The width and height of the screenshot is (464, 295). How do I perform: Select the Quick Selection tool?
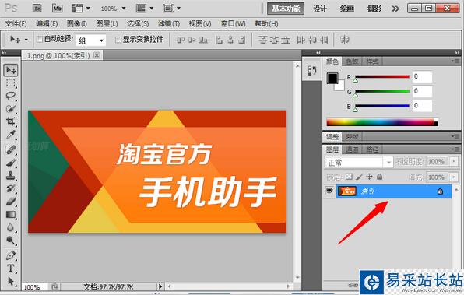[x=11, y=109]
